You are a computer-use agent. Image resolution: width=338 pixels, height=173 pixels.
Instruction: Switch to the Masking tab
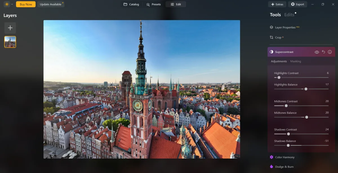point(295,61)
